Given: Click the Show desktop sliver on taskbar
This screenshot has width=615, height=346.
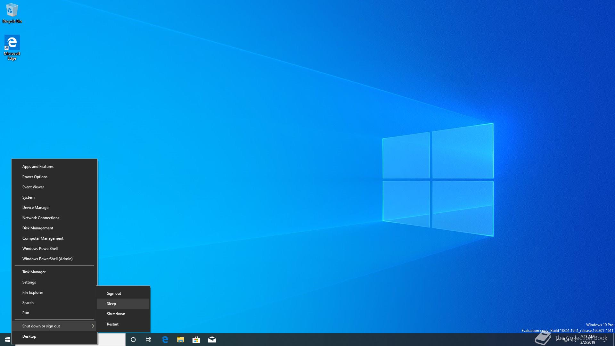Looking at the screenshot, I should pos(614,340).
